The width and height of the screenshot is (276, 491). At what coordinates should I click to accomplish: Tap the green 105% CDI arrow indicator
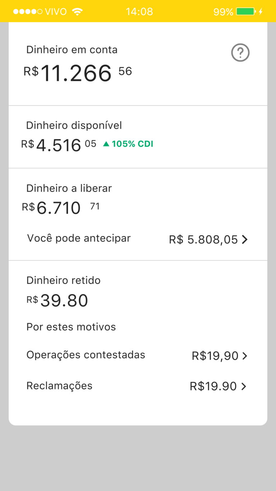106,144
